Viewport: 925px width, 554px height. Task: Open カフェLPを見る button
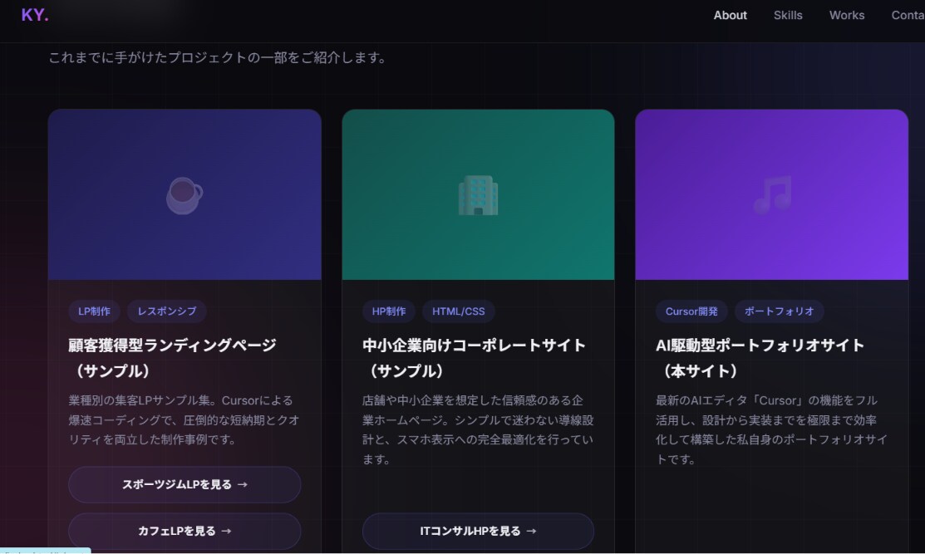click(x=185, y=531)
